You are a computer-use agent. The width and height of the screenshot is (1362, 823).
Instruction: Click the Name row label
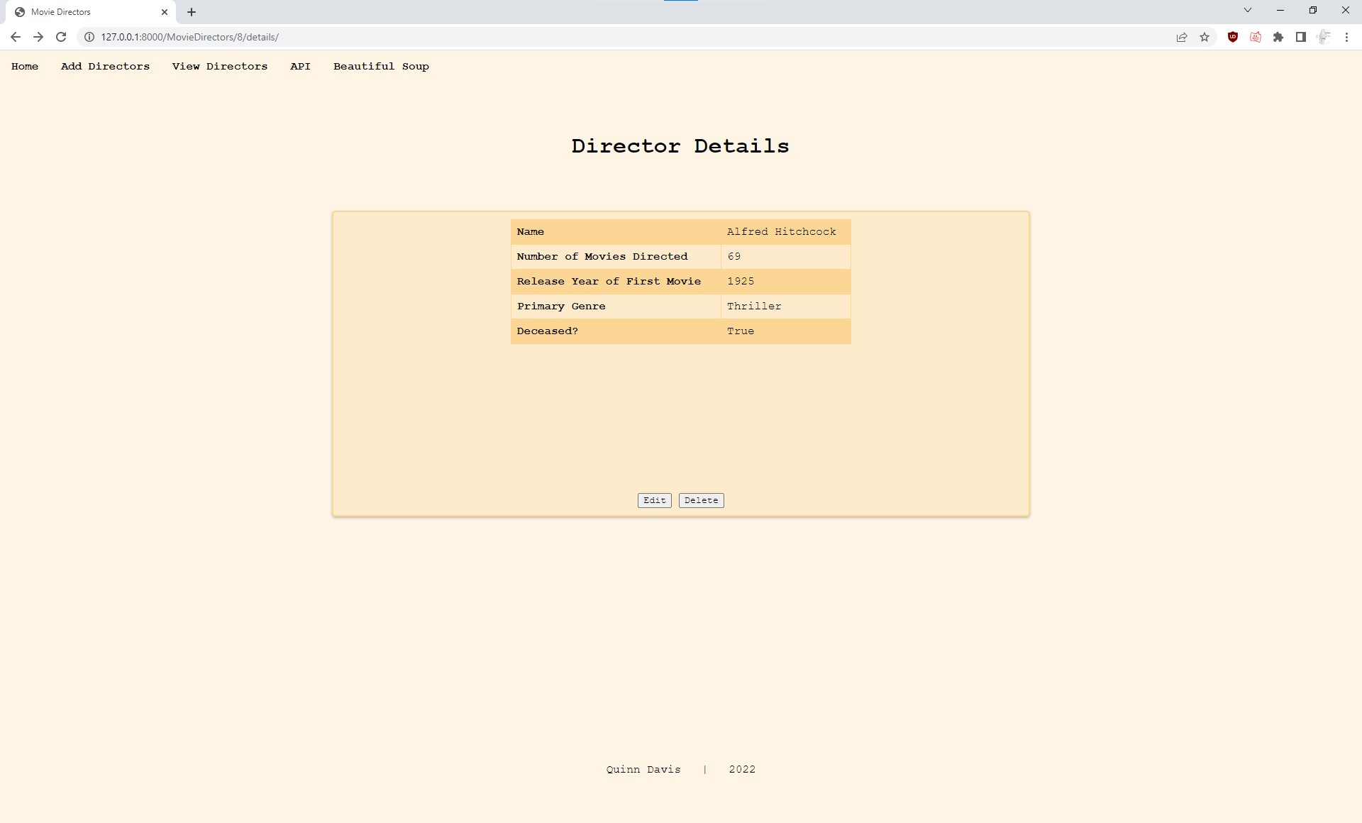530,232
